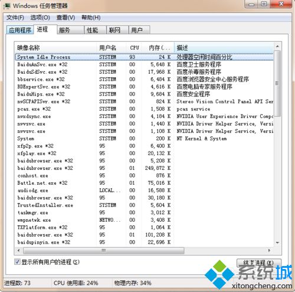Switch to the 联网 tab
This screenshot has height=292, width=295.
click(117, 30)
